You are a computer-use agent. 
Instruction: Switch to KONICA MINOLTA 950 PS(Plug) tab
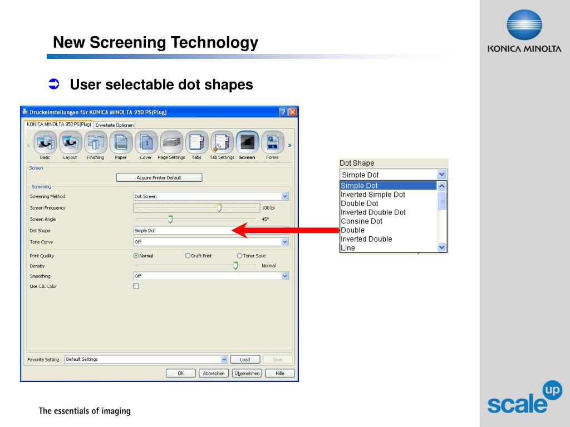59,124
